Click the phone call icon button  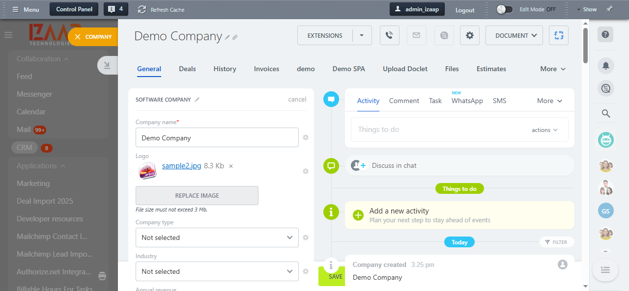pyautogui.click(x=389, y=35)
